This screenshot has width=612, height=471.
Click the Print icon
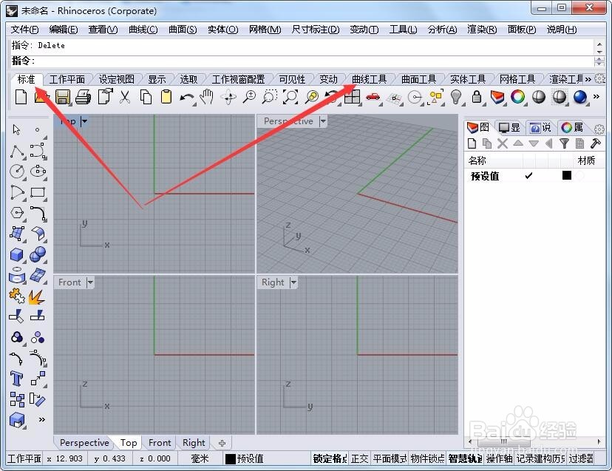coord(83,97)
